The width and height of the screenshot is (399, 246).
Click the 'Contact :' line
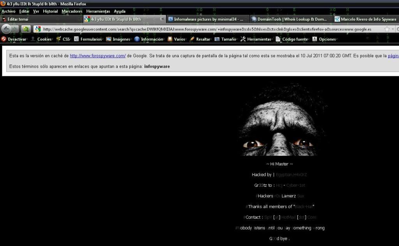click(x=280, y=217)
